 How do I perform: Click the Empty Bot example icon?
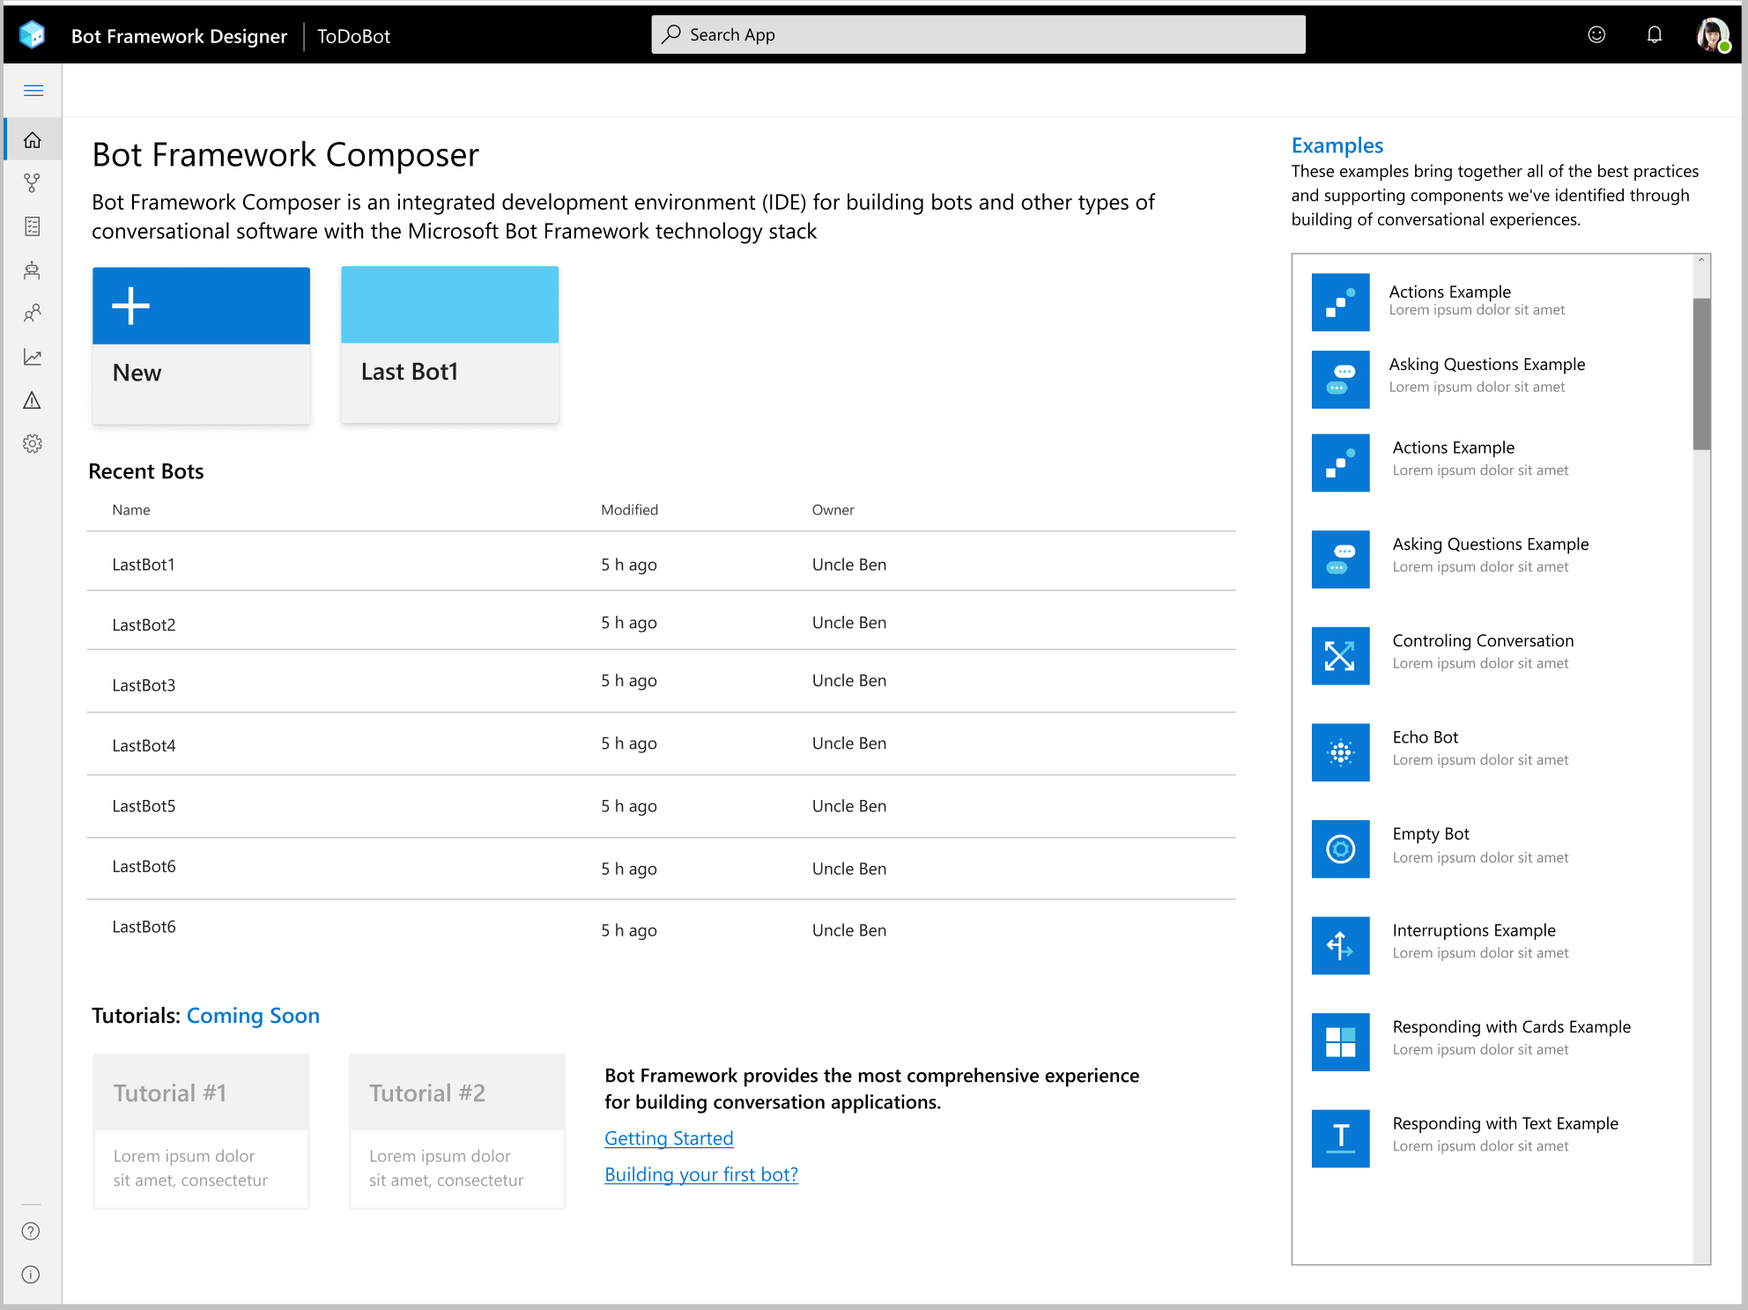pyautogui.click(x=1340, y=849)
